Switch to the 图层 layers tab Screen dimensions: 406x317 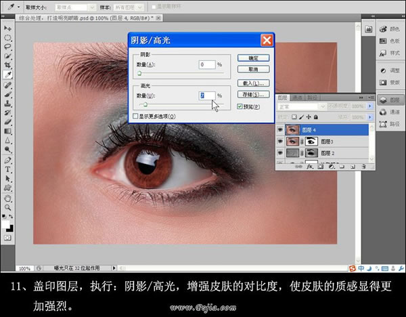point(282,98)
